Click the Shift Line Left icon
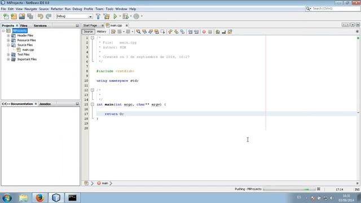The width and height of the screenshot is (361, 203). [x=190, y=32]
